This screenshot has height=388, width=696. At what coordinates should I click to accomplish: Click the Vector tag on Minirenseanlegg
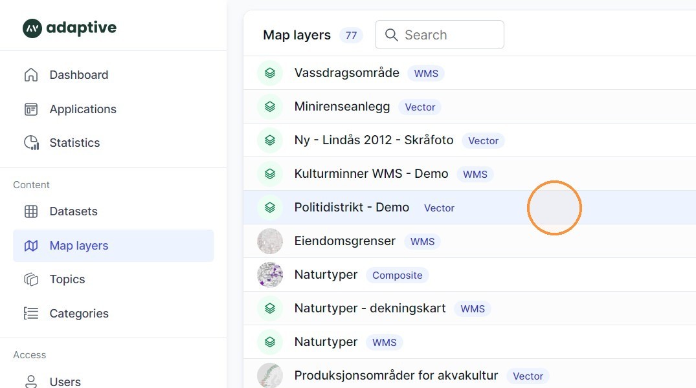[x=420, y=107]
